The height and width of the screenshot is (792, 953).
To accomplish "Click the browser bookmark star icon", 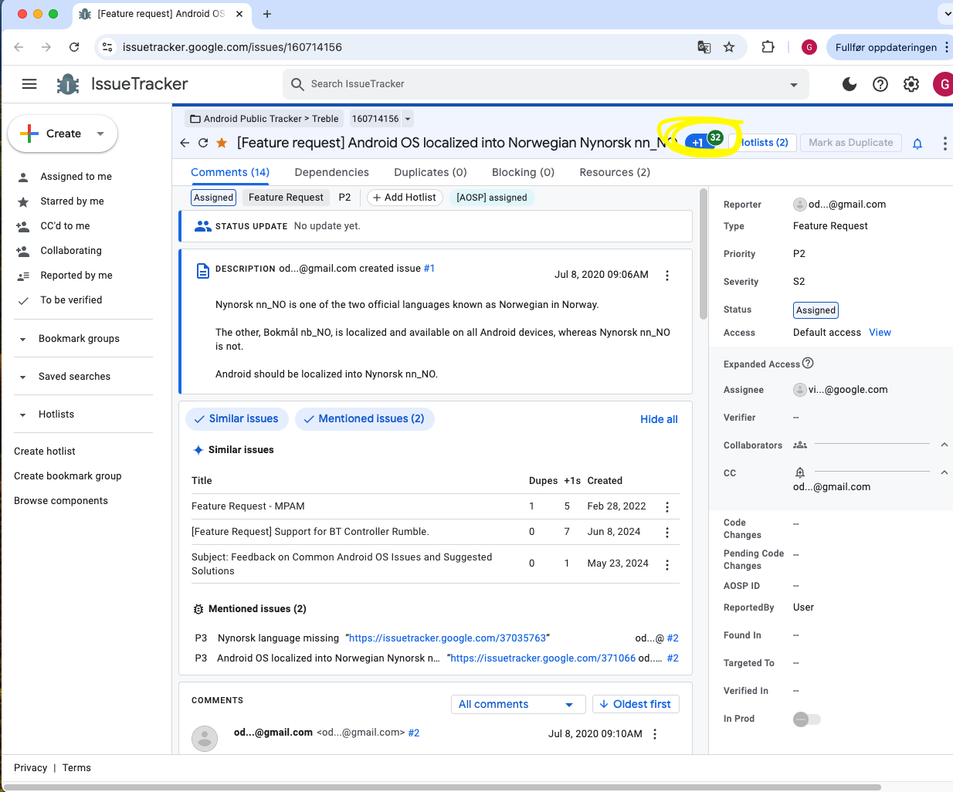I will click(x=729, y=47).
